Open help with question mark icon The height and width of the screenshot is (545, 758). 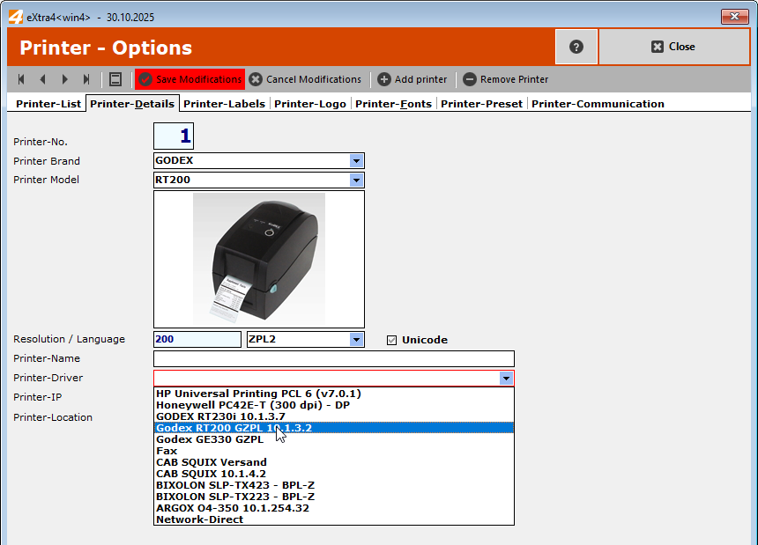pos(576,47)
